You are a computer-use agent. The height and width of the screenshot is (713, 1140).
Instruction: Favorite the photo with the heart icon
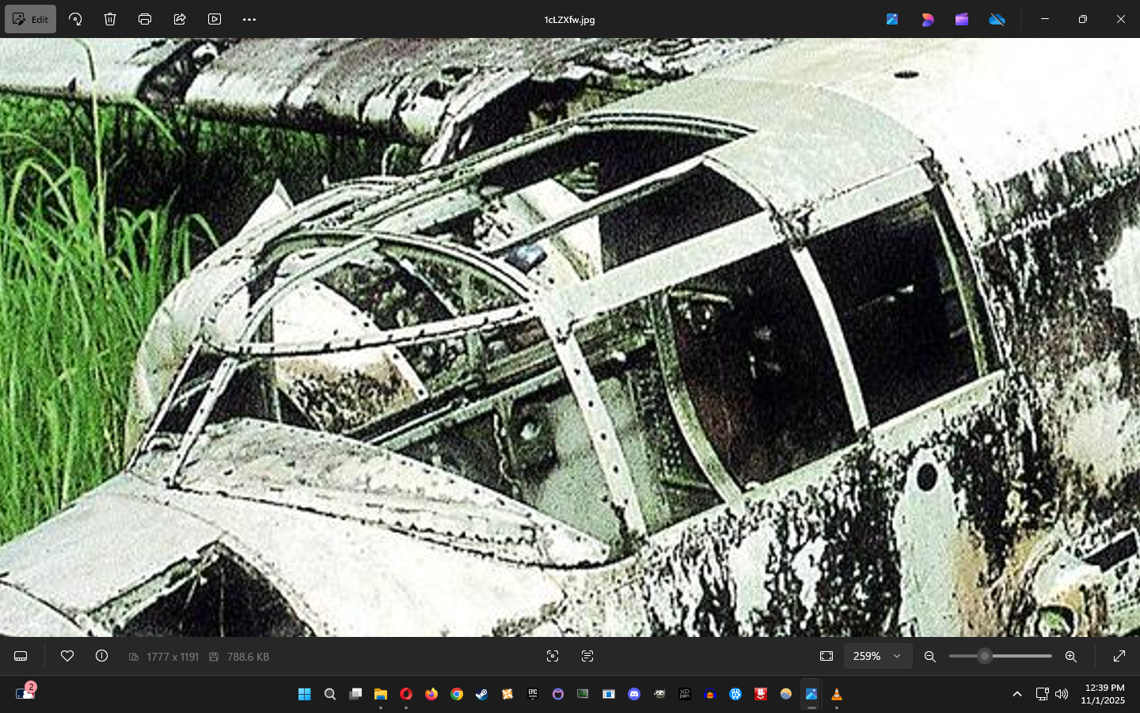click(67, 656)
